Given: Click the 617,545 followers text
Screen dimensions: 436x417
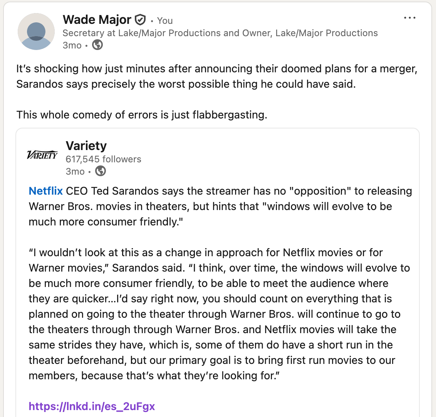Looking at the screenshot, I should [x=104, y=159].
